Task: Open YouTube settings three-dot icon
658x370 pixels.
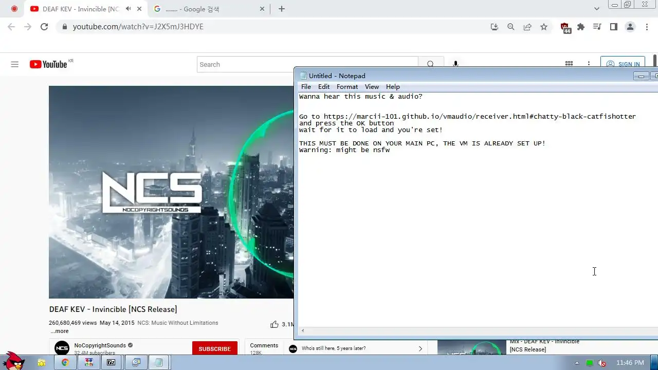Action: click(589, 64)
